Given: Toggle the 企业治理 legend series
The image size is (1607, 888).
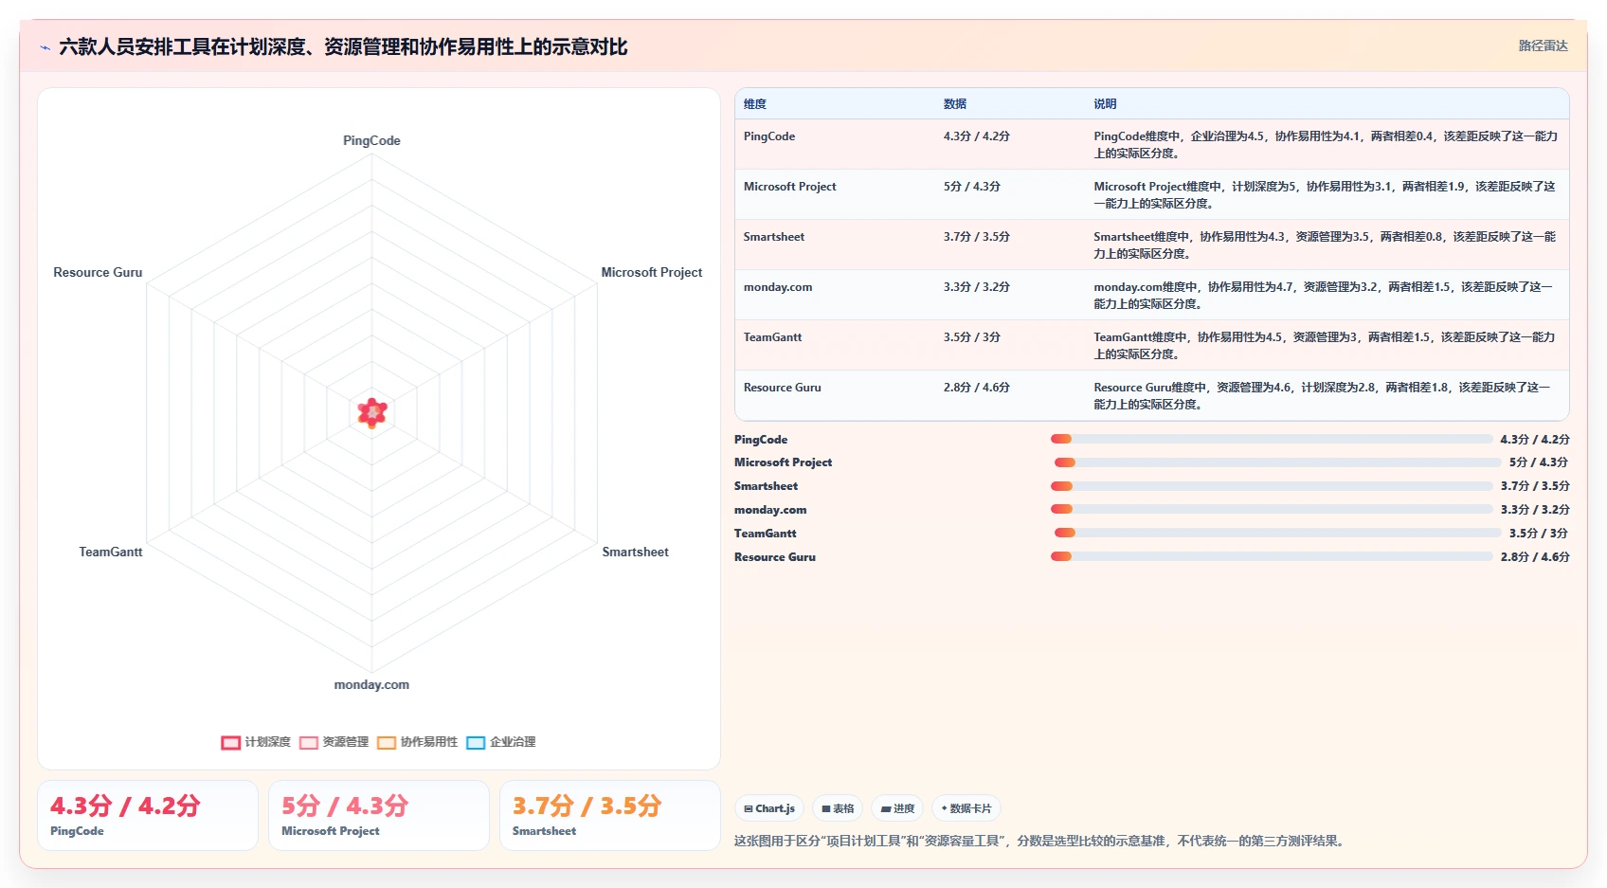Looking at the screenshot, I should tap(500, 742).
